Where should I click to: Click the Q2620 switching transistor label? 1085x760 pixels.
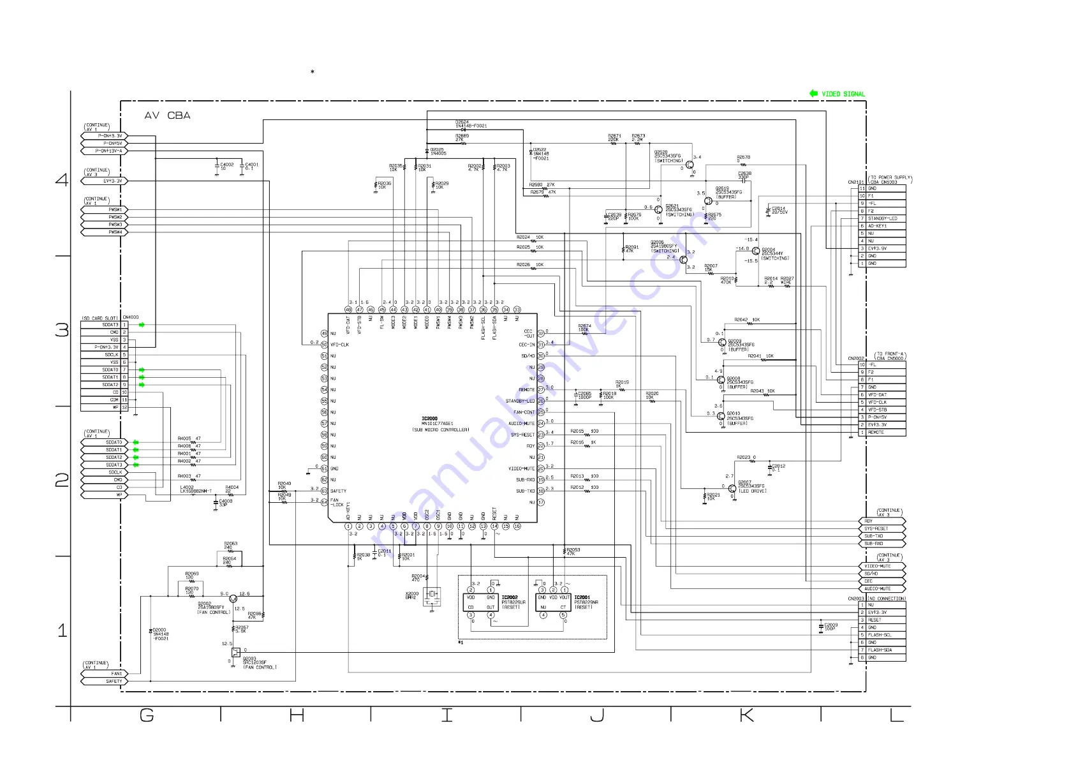668,156
